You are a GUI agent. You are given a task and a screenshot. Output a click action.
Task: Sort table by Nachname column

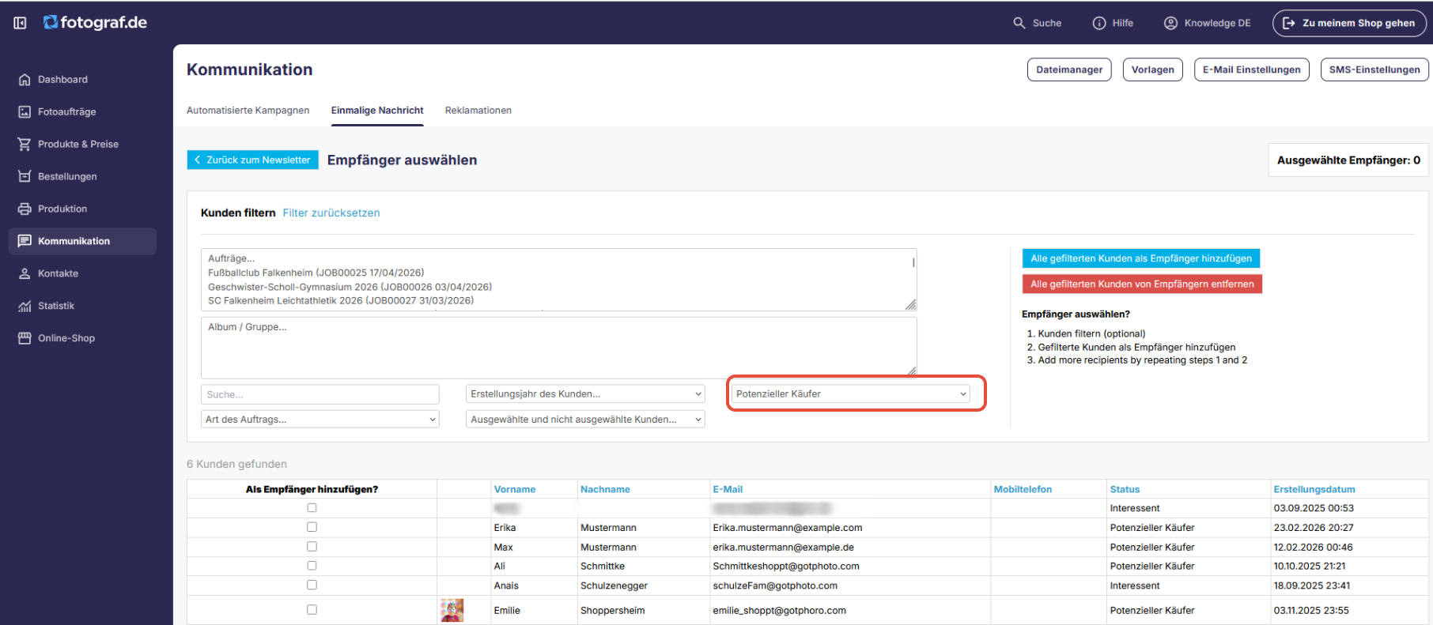605,490
